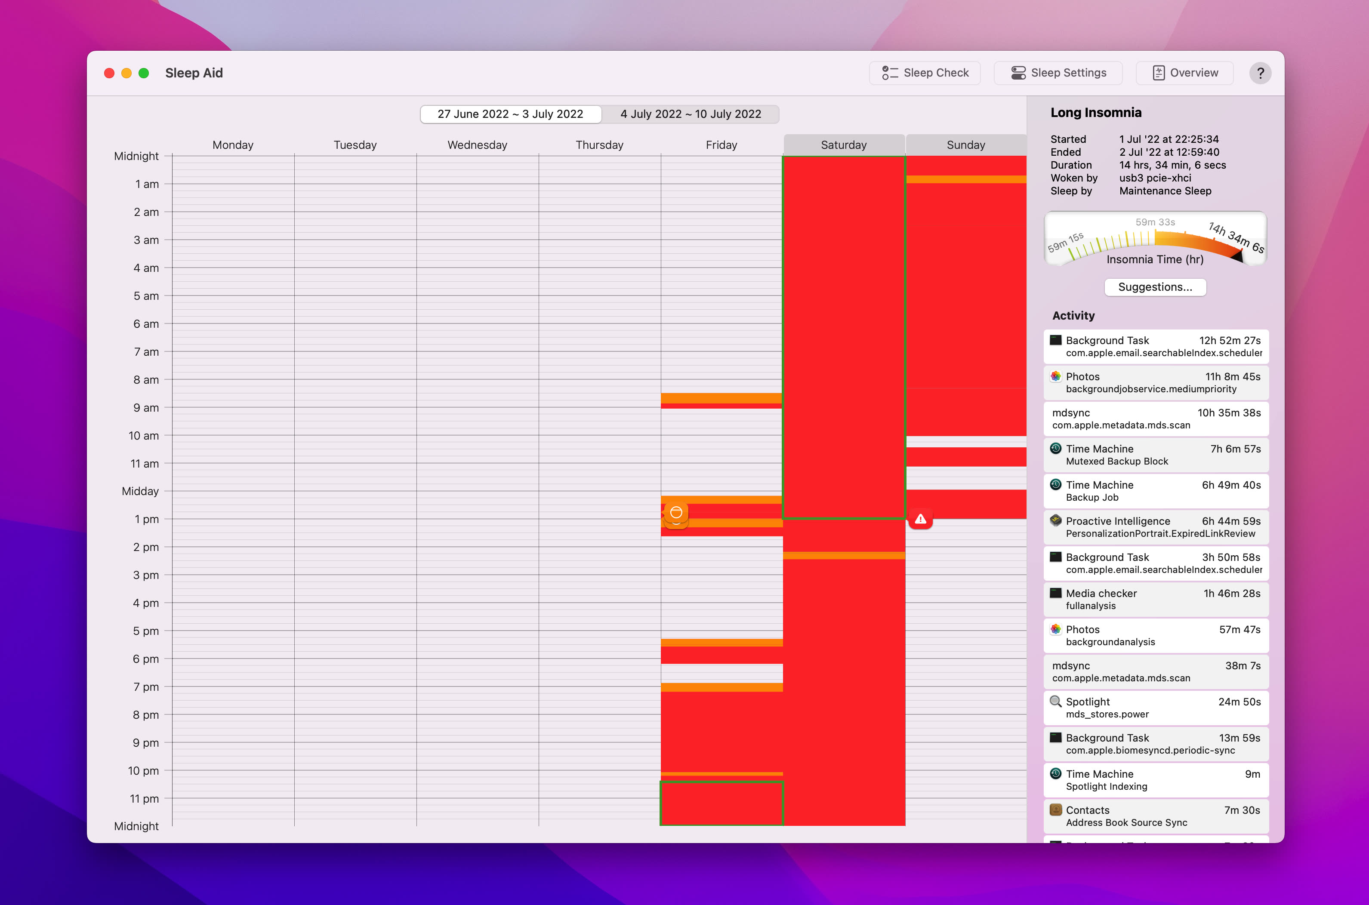1369x905 pixels.
Task: Click the Sleep Check checklist icon
Action: pos(890,73)
